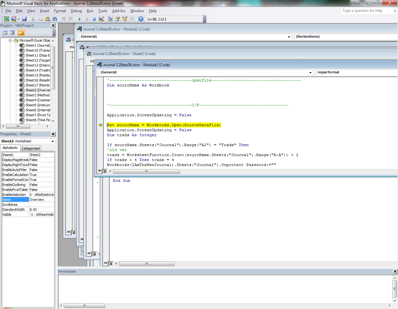Click highlighted Set sourcName code line
Image resolution: width=398 pixels, height=309 pixels.
(x=164, y=125)
